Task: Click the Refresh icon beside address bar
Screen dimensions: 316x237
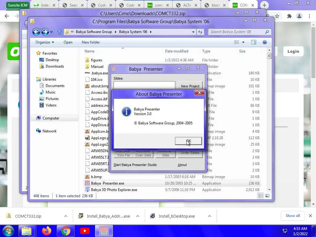Action: click(x=200, y=32)
